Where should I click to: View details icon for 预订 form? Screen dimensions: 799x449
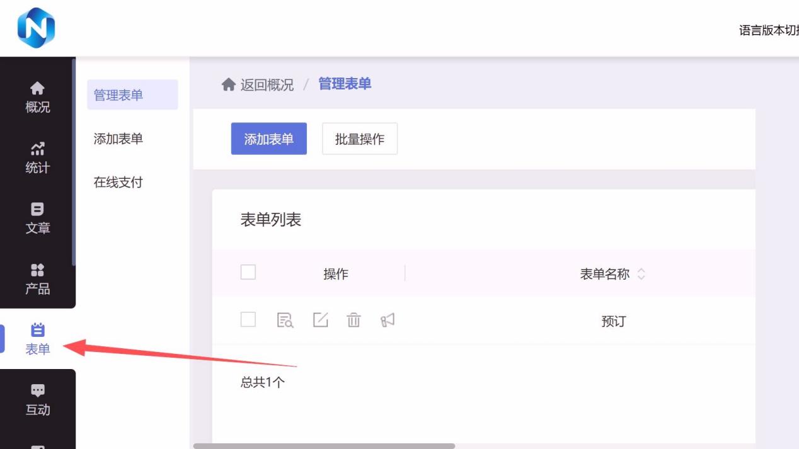[x=285, y=321]
